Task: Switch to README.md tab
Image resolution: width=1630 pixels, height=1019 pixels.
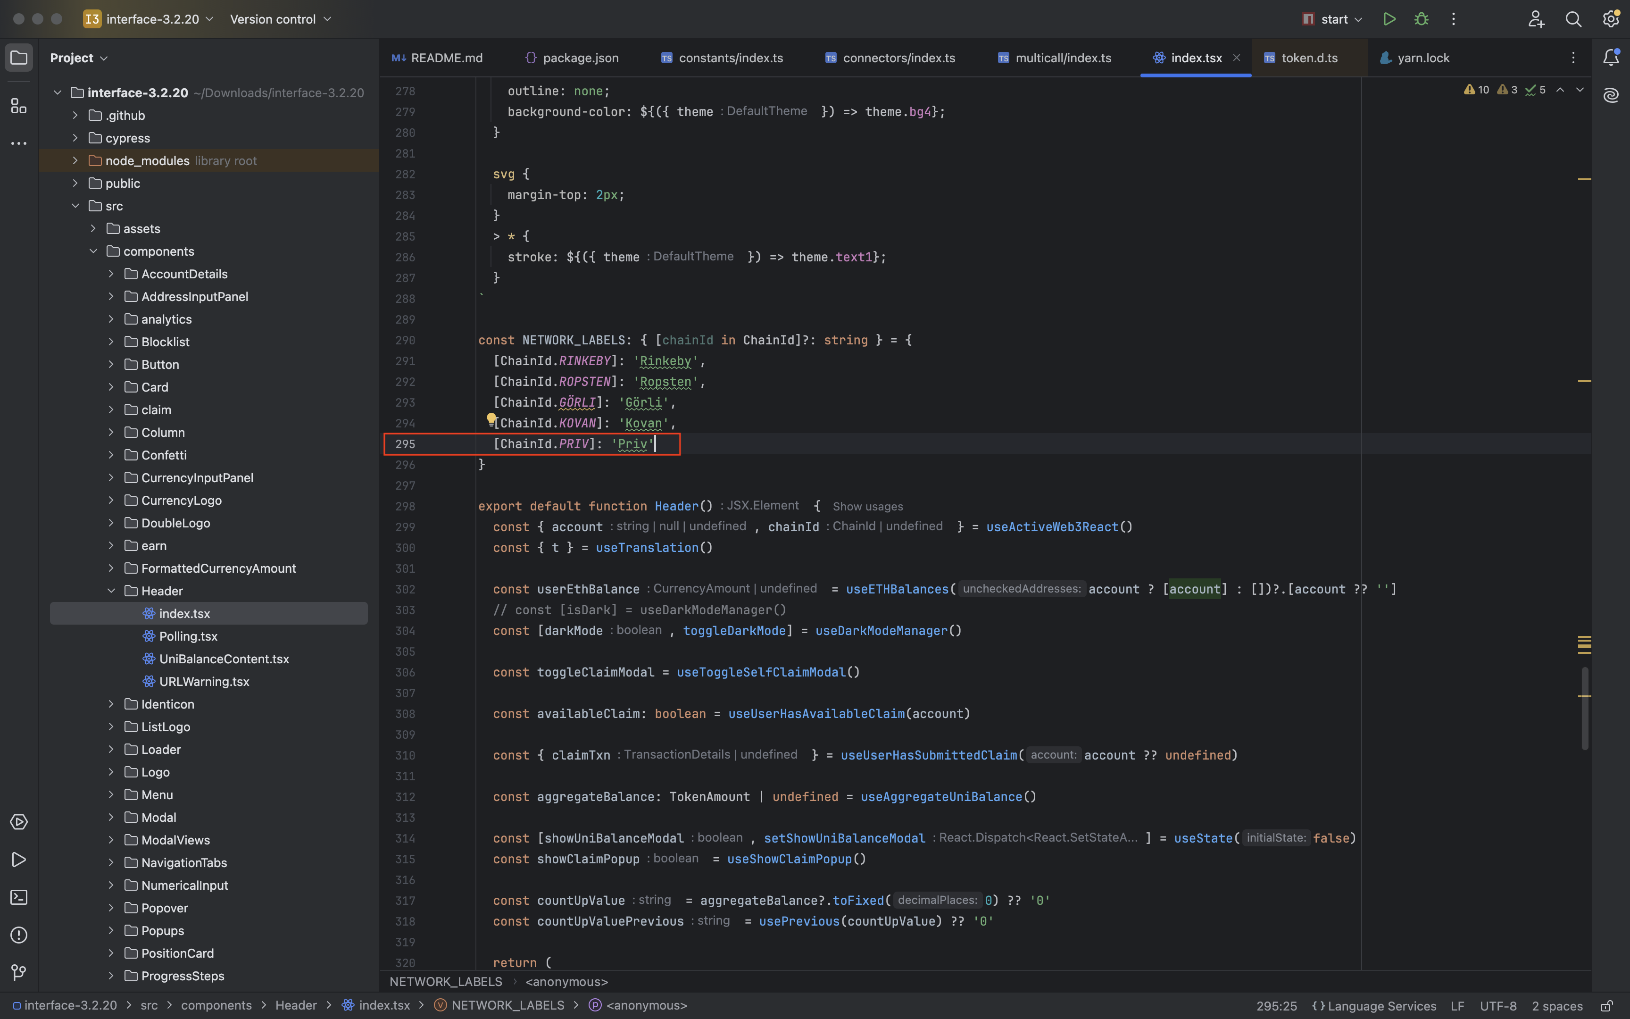Action: [x=437, y=58]
